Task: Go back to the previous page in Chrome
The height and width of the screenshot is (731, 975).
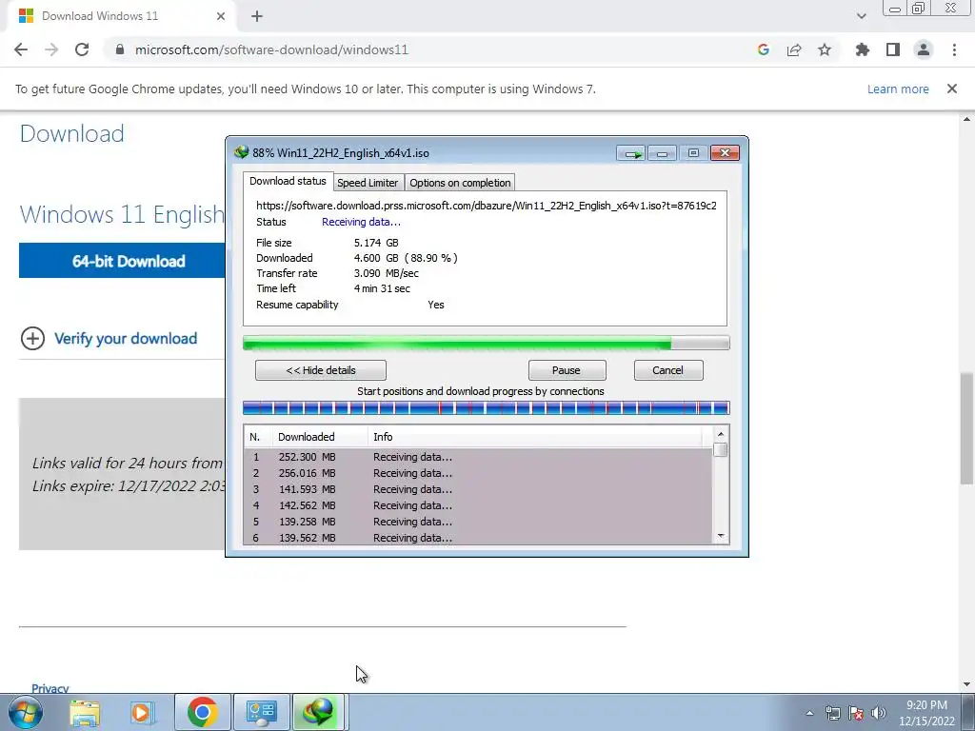Action: click(x=21, y=49)
